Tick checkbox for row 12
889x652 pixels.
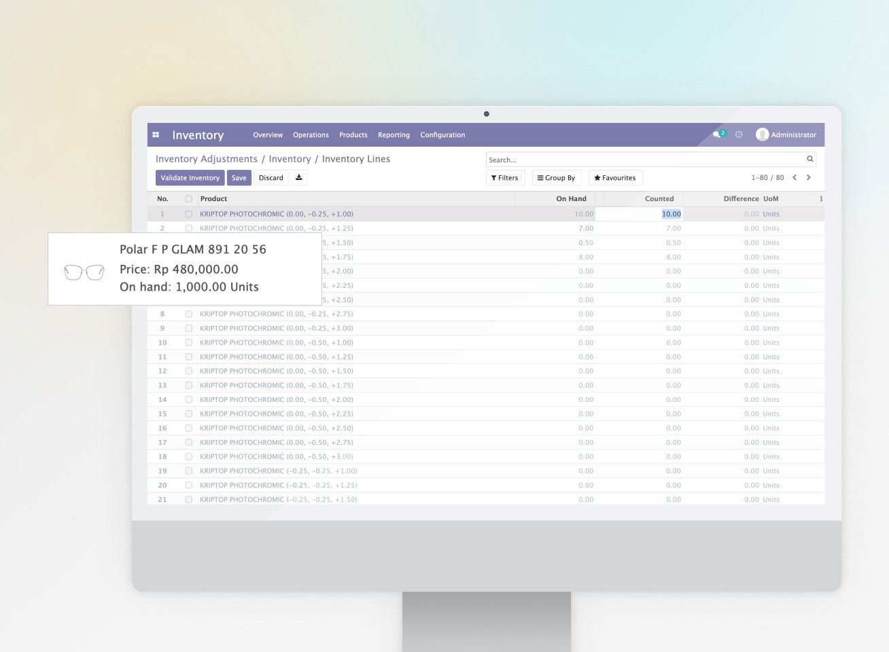coord(188,371)
